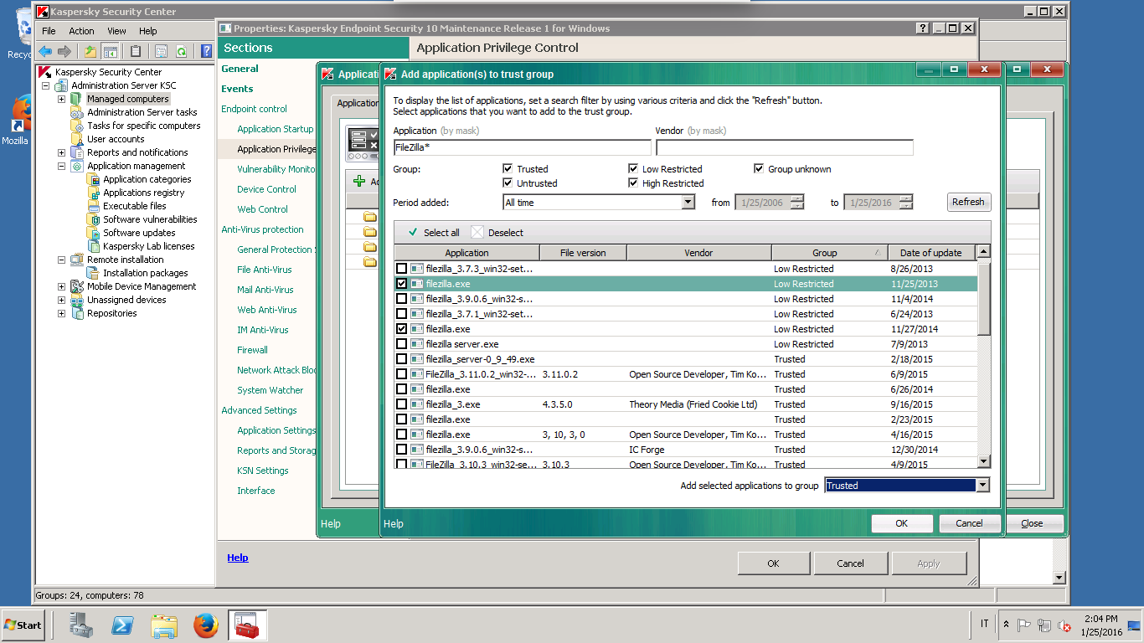
Task: Open Add selected applications to group dropdown
Action: pos(982,486)
